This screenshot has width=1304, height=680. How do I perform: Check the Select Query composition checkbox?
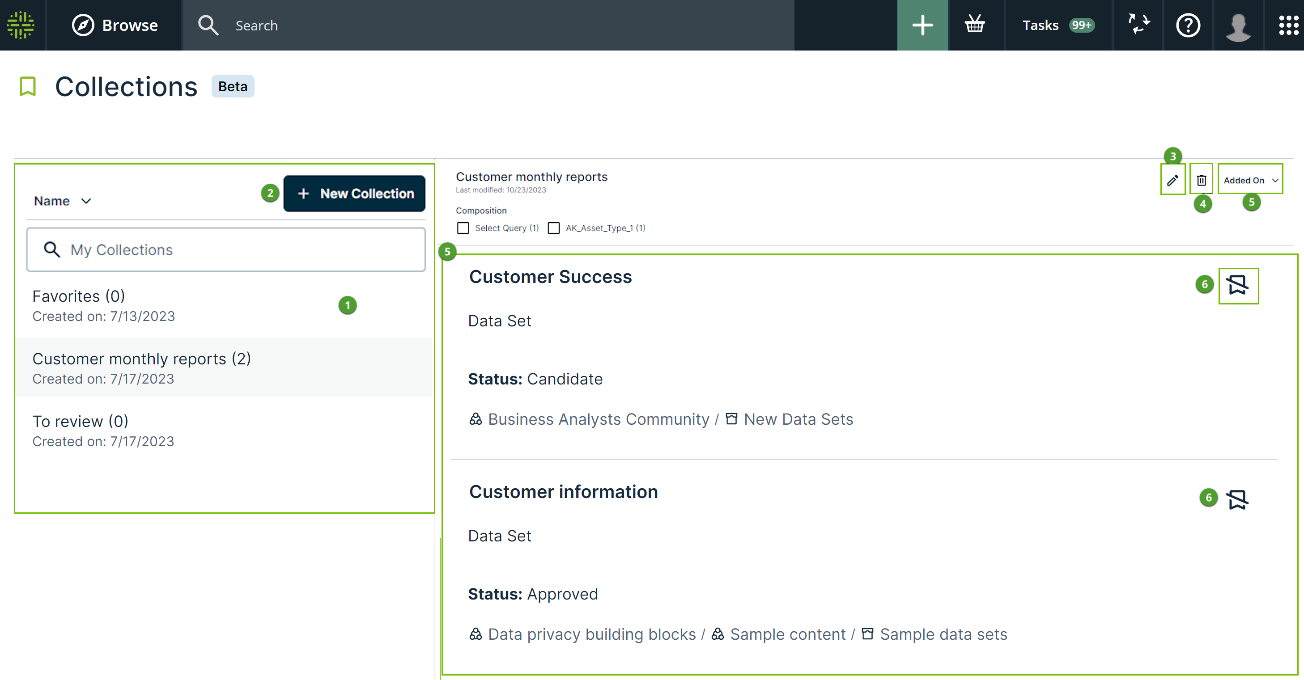pyautogui.click(x=463, y=228)
